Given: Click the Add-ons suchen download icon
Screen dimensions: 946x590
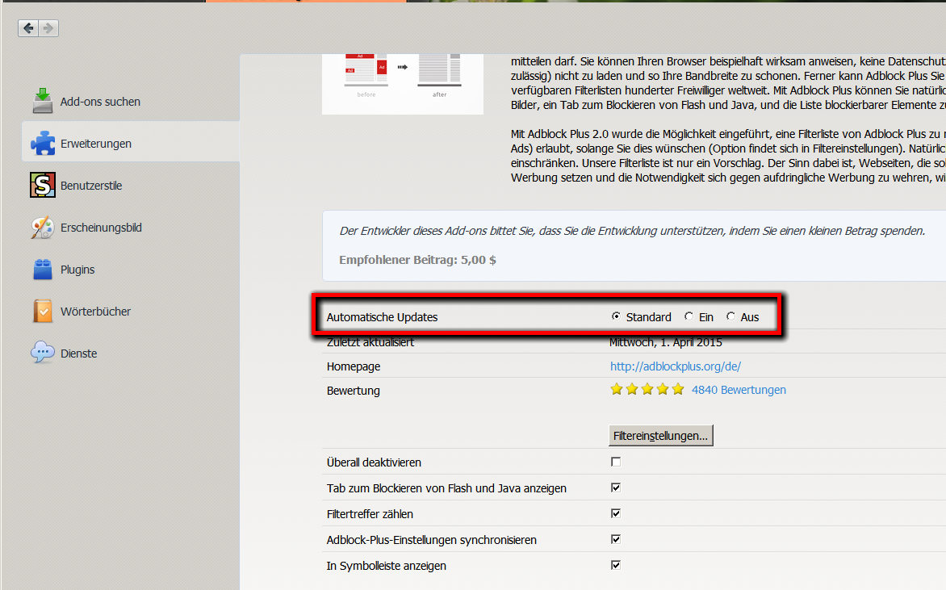Looking at the screenshot, I should click(x=43, y=101).
